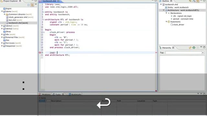
Task: Click the error marker on line 20
Action: 40,53
